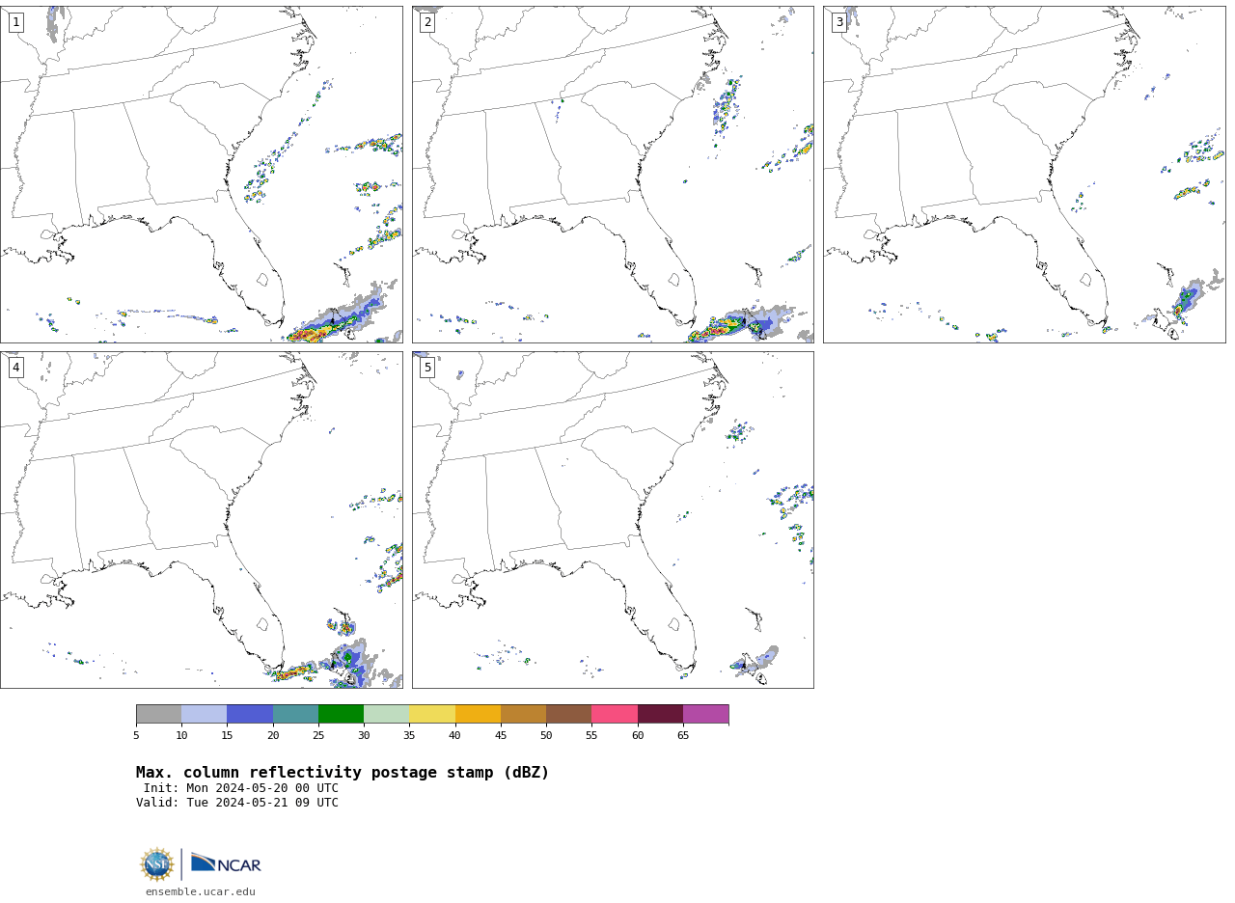Click the gray 5-10 dBZ color swatch
Screen dimensions: 1235x903
158,714
